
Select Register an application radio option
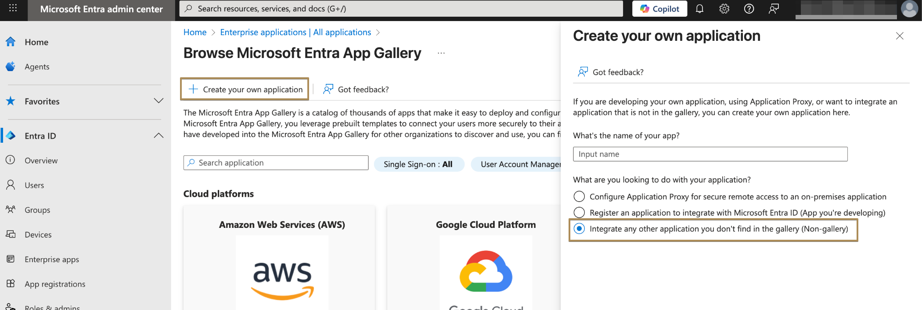(579, 213)
